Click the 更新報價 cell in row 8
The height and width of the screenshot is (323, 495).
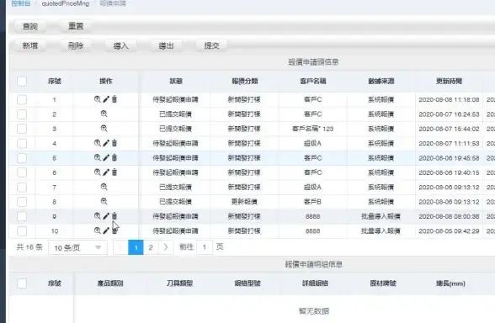[244, 202]
